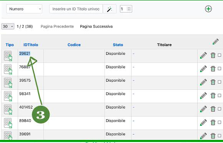Image resolution: width=223 pixels, height=143 pixels.
Task: Click Disponibile status in row 98341
Action: [x=115, y=94]
